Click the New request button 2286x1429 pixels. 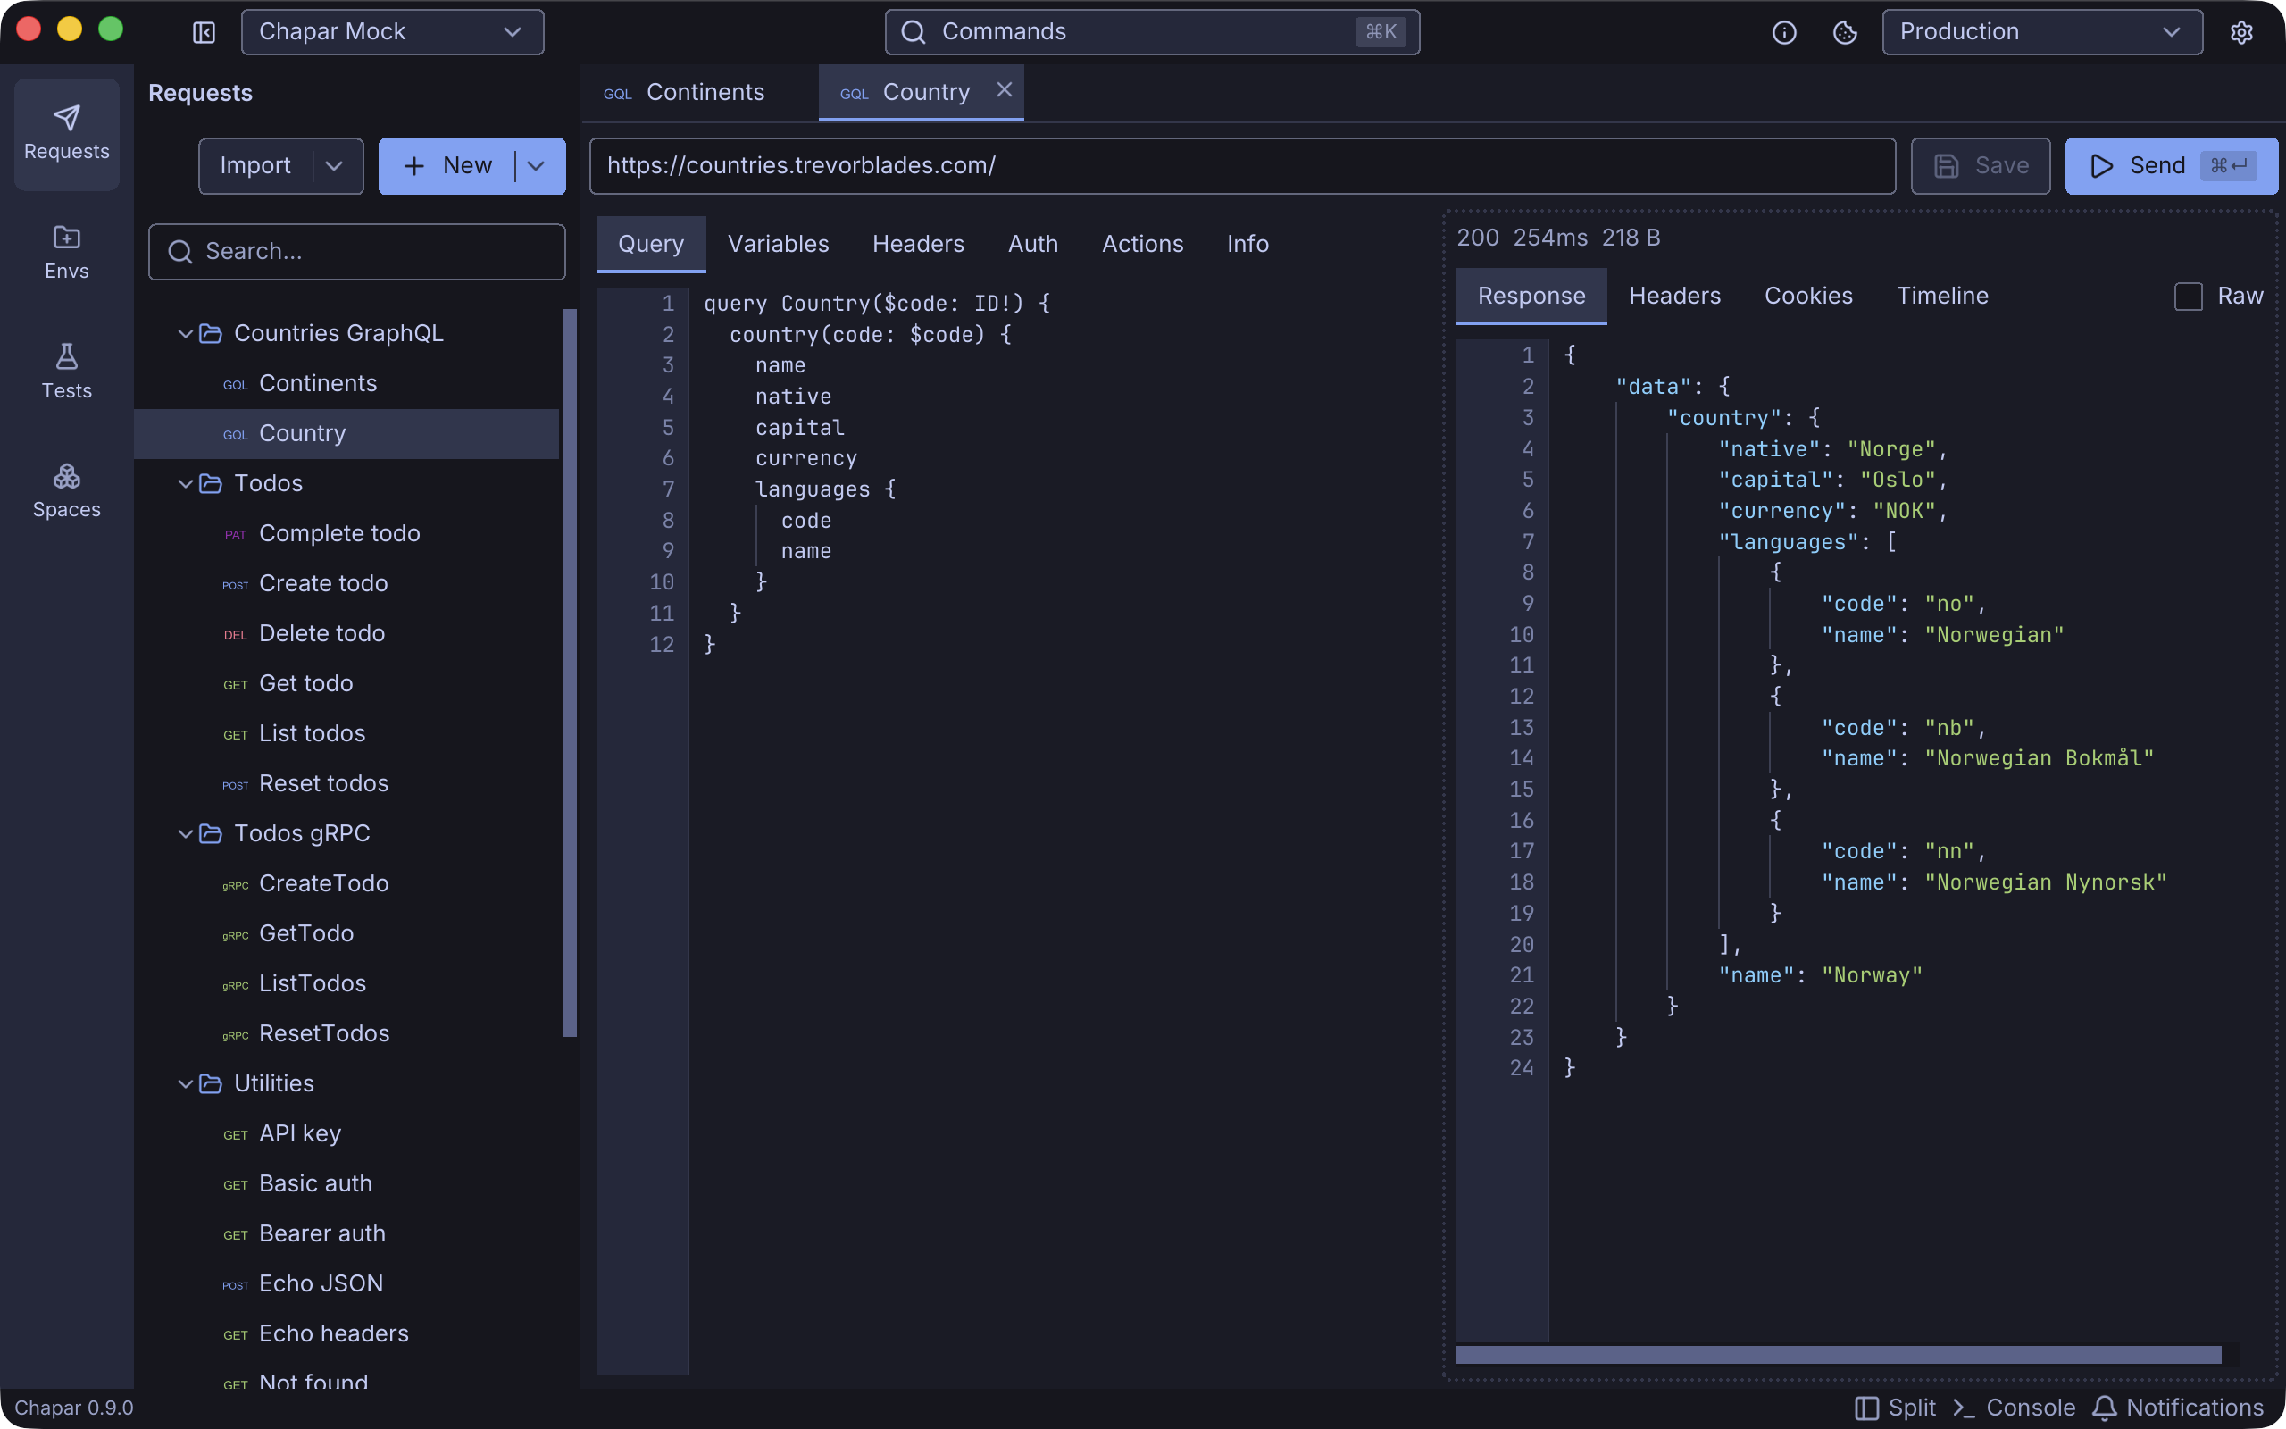(x=447, y=166)
